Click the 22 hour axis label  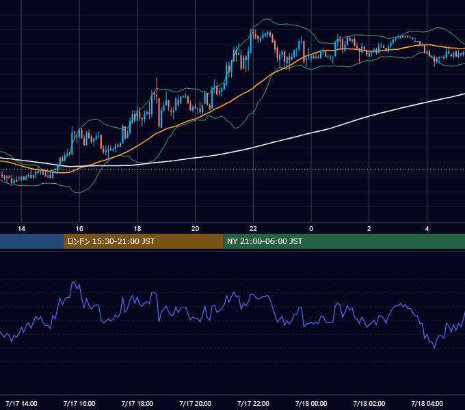(253, 229)
